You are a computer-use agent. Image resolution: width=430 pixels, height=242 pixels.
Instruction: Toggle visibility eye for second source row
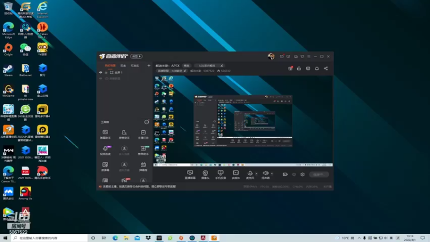click(x=101, y=79)
